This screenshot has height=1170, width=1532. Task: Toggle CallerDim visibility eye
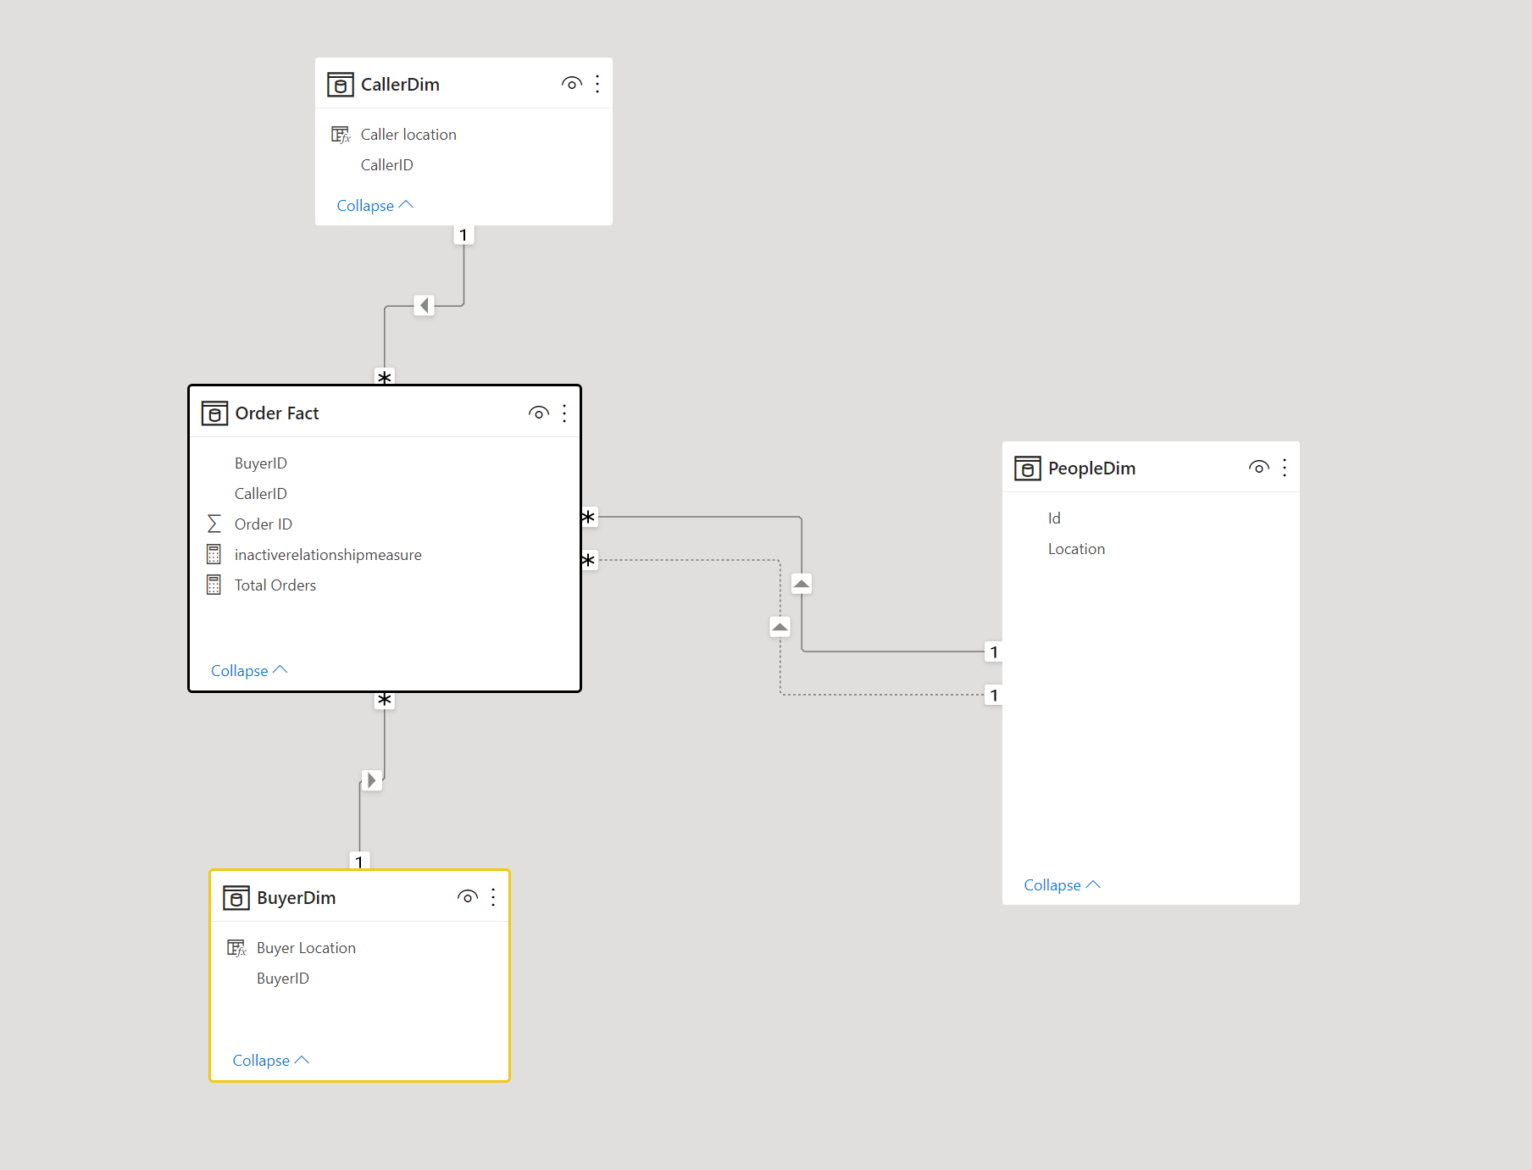pyautogui.click(x=572, y=84)
